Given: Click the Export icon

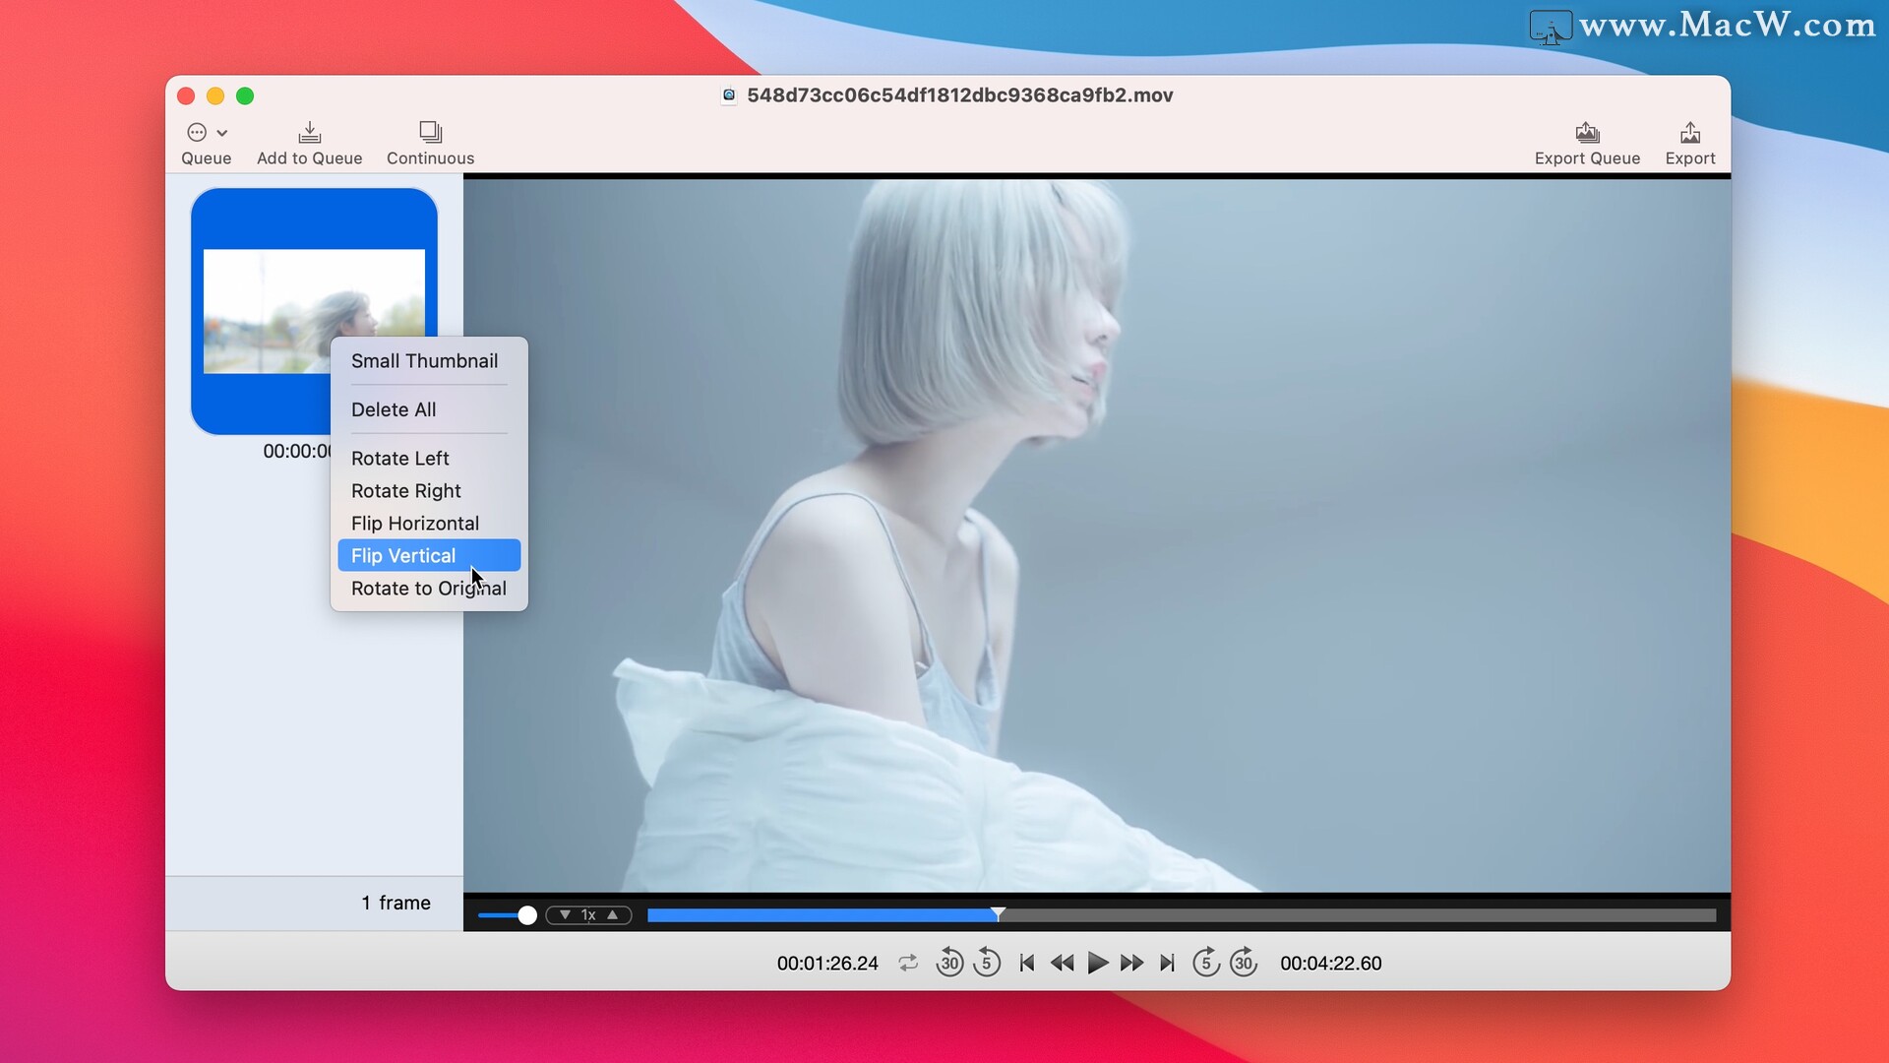Looking at the screenshot, I should tap(1689, 133).
